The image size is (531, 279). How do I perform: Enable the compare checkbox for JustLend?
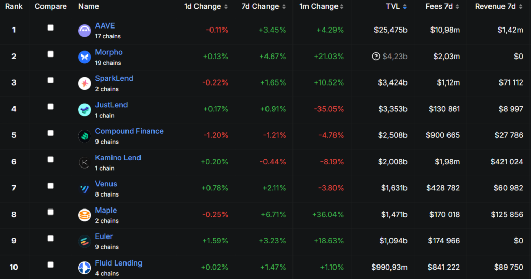pos(50,106)
